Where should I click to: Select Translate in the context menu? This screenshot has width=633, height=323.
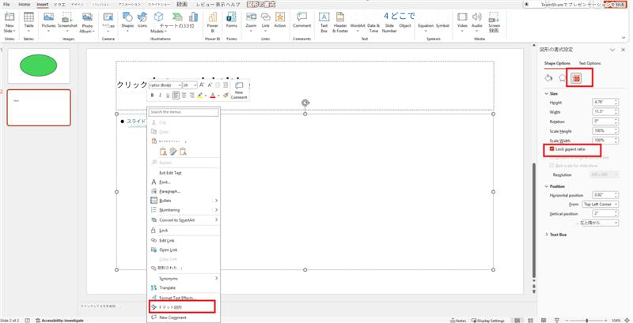click(x=184, y=287)
